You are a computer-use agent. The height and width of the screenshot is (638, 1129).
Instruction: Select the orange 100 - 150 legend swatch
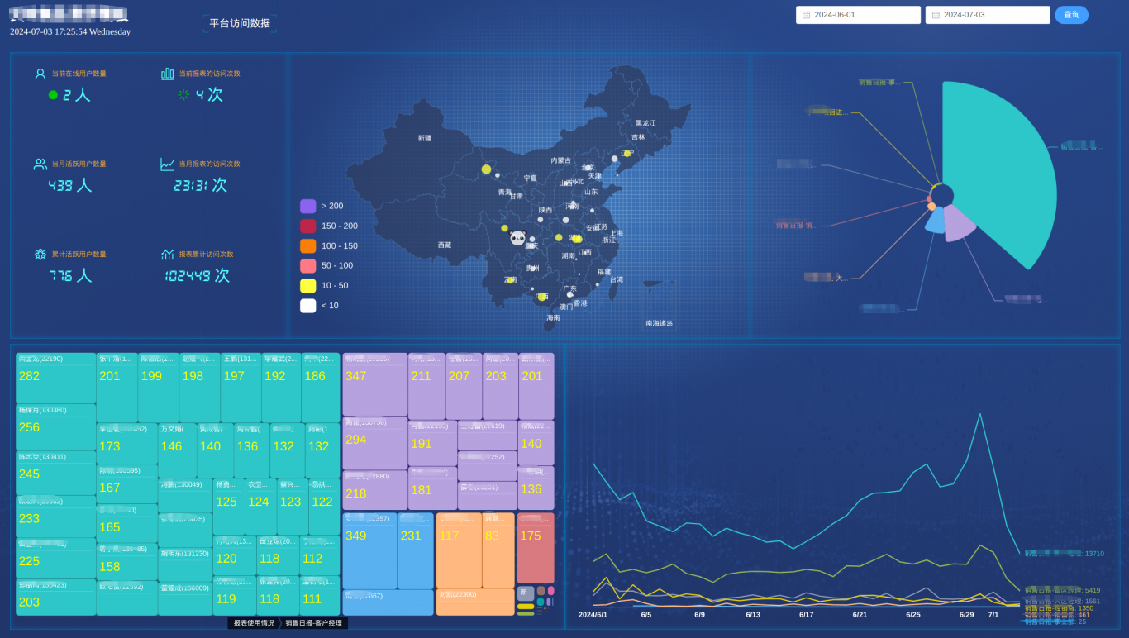[308, 245]
